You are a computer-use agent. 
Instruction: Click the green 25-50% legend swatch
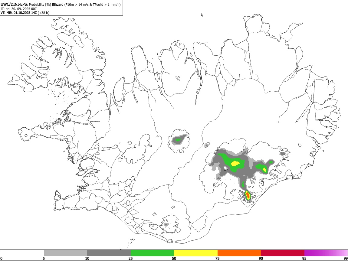[x=152, y=253]
